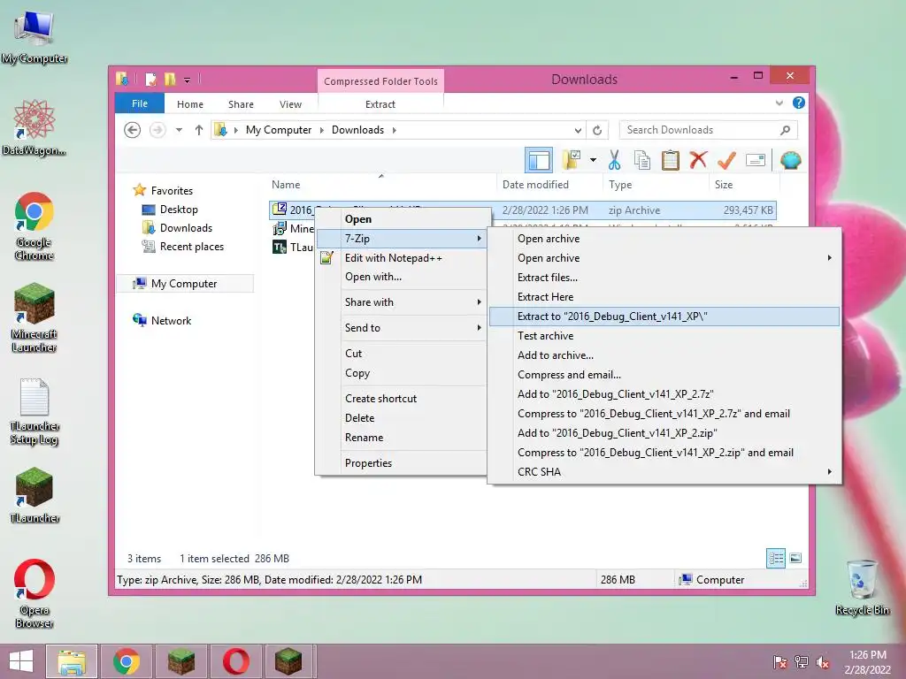Click the Search Downloads field
906x679 pixels.
[x=708, y=130]
